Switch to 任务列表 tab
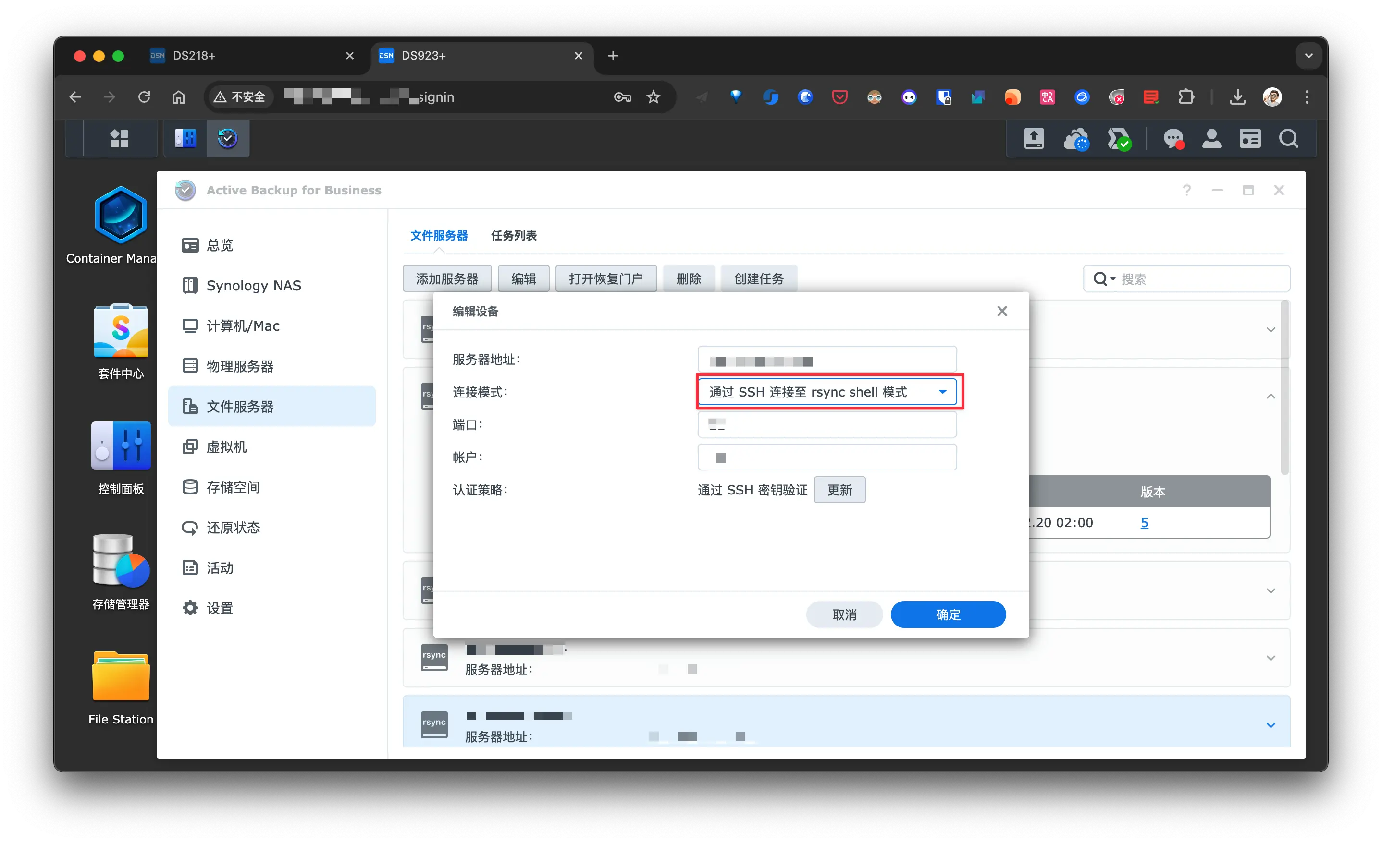 coord(513,235)
